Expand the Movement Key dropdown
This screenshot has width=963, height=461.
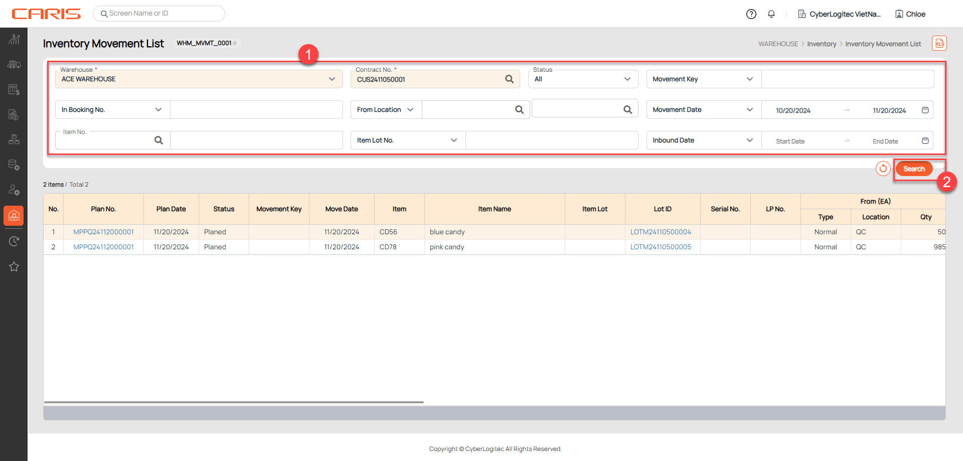[x=749, y=79]
